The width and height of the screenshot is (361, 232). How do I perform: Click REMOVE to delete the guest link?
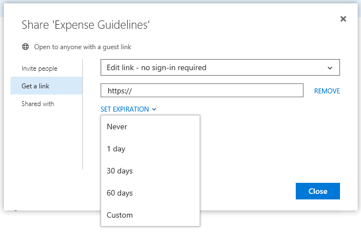coord(327,91)
